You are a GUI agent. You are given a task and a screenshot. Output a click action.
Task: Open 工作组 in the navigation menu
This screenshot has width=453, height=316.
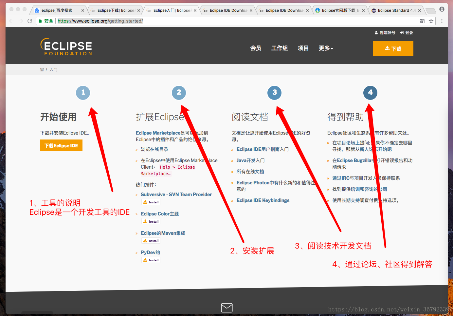[280, 48]
